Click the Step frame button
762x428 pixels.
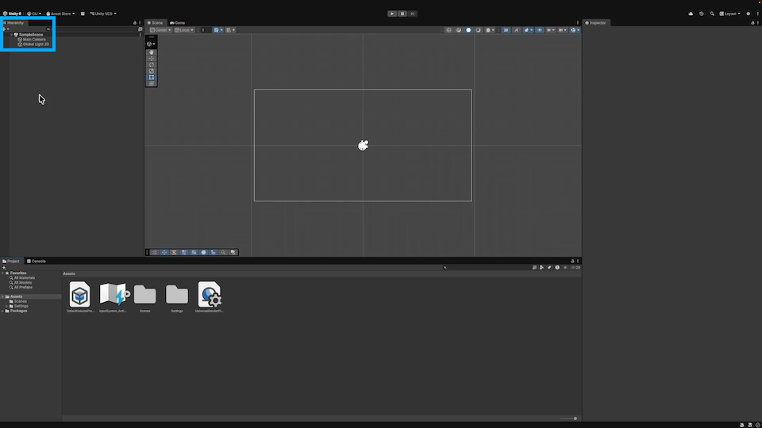click(413, 13)
